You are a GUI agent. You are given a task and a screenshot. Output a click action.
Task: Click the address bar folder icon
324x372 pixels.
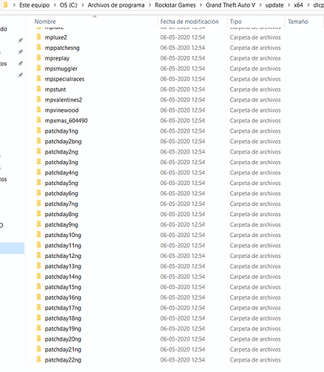click(x=5, y=4)
